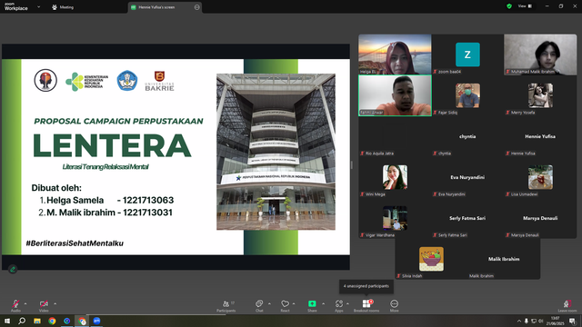Switch to Meeting tab
The height and width of the screenshot is (327, 582).
coord(63,7)
